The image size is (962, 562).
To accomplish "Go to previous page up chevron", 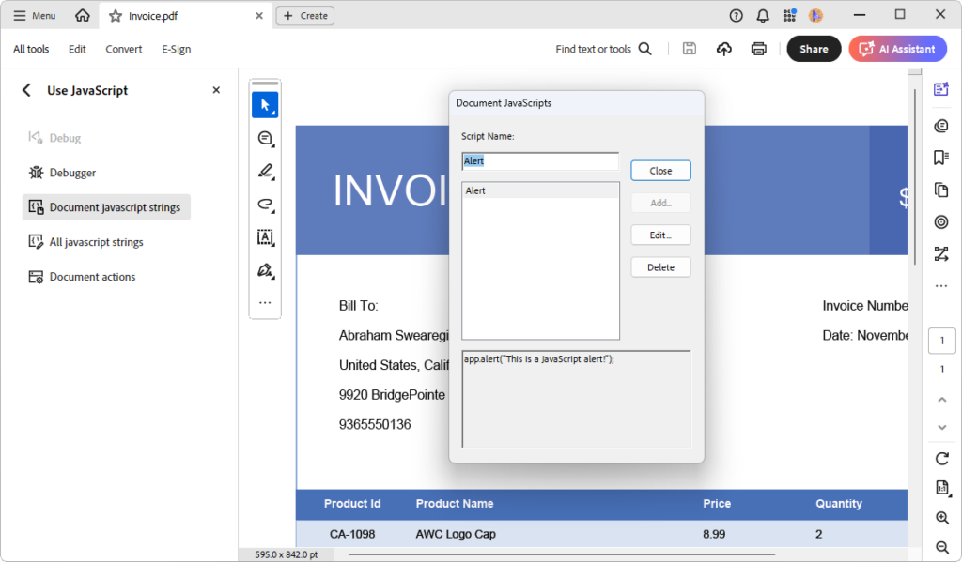I will pos(941,400).
